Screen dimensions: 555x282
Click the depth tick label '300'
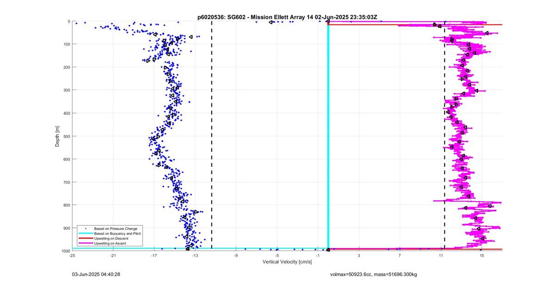(x=66, y=90)
